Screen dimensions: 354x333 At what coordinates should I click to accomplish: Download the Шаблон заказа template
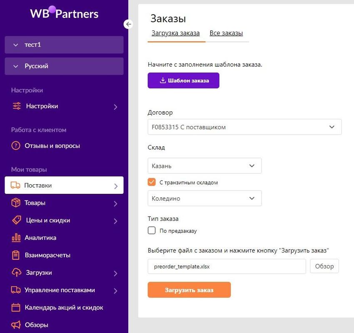point(184,80)
